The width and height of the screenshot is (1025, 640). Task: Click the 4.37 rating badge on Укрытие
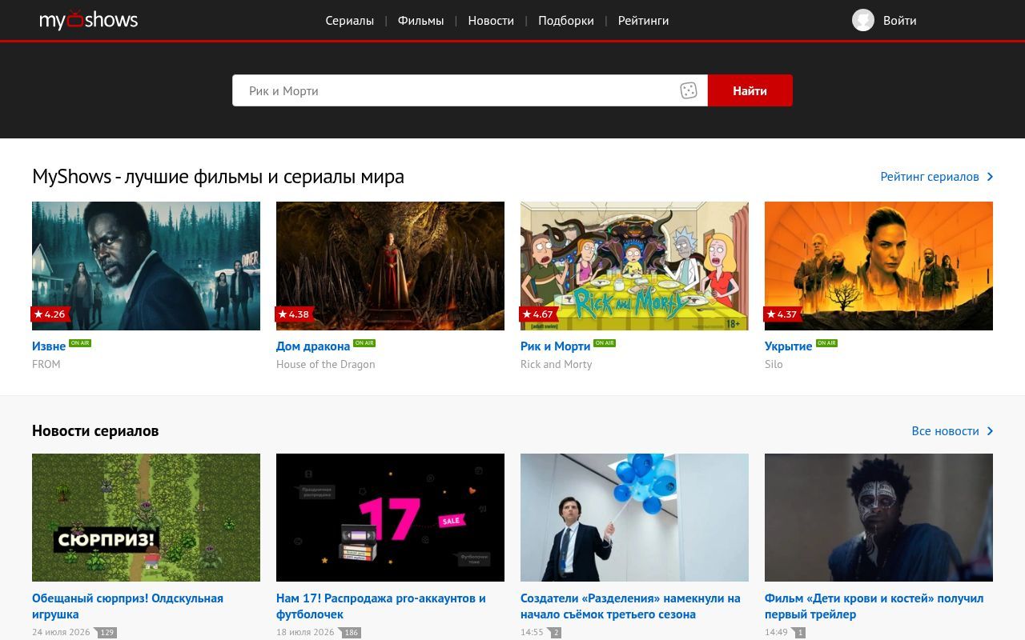pyautogui.click(x=782, y=314)
